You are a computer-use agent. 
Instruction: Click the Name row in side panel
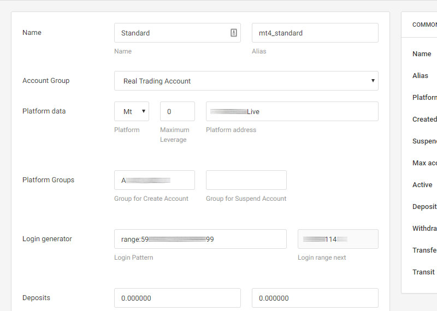(x=422, y=54)
